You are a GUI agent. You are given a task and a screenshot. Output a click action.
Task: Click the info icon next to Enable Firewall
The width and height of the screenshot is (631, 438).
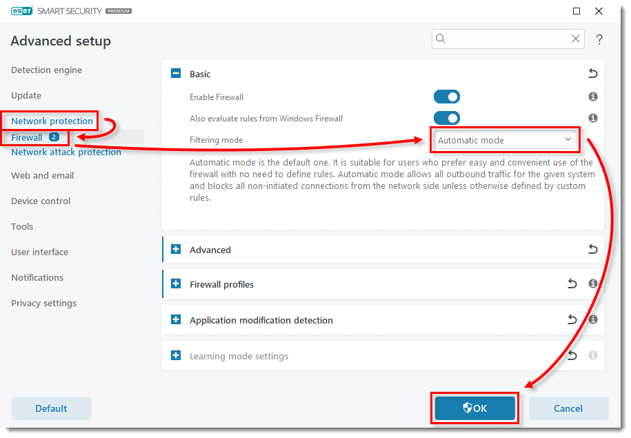coord(592,97)
